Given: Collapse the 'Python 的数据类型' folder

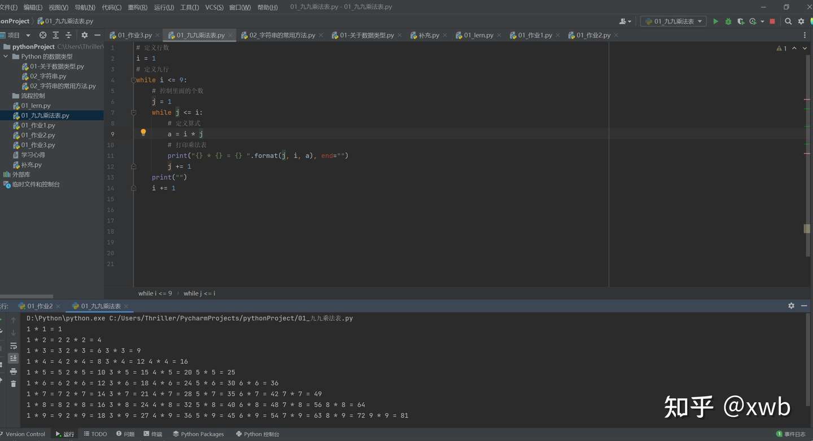Looking at the screenshot, I should 6,56.
